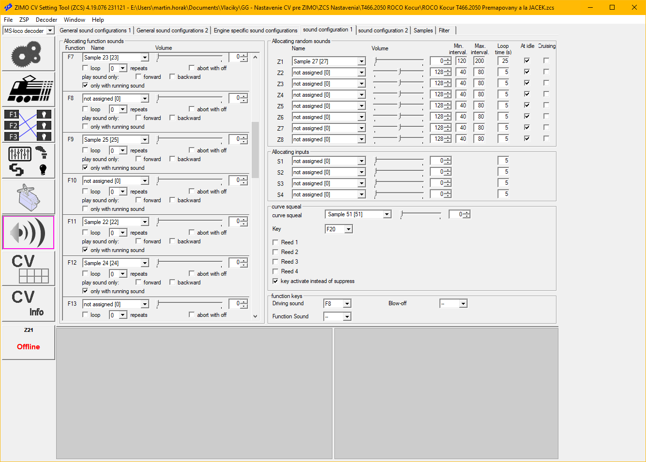Click the CV Info sidebar icon

point(28,304)
